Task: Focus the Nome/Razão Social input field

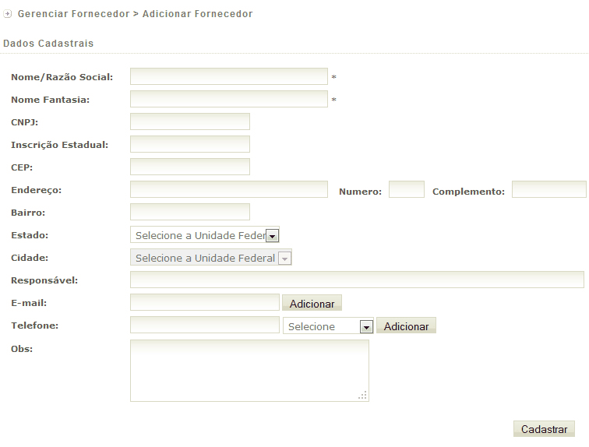Action: (x=228, y=76)
